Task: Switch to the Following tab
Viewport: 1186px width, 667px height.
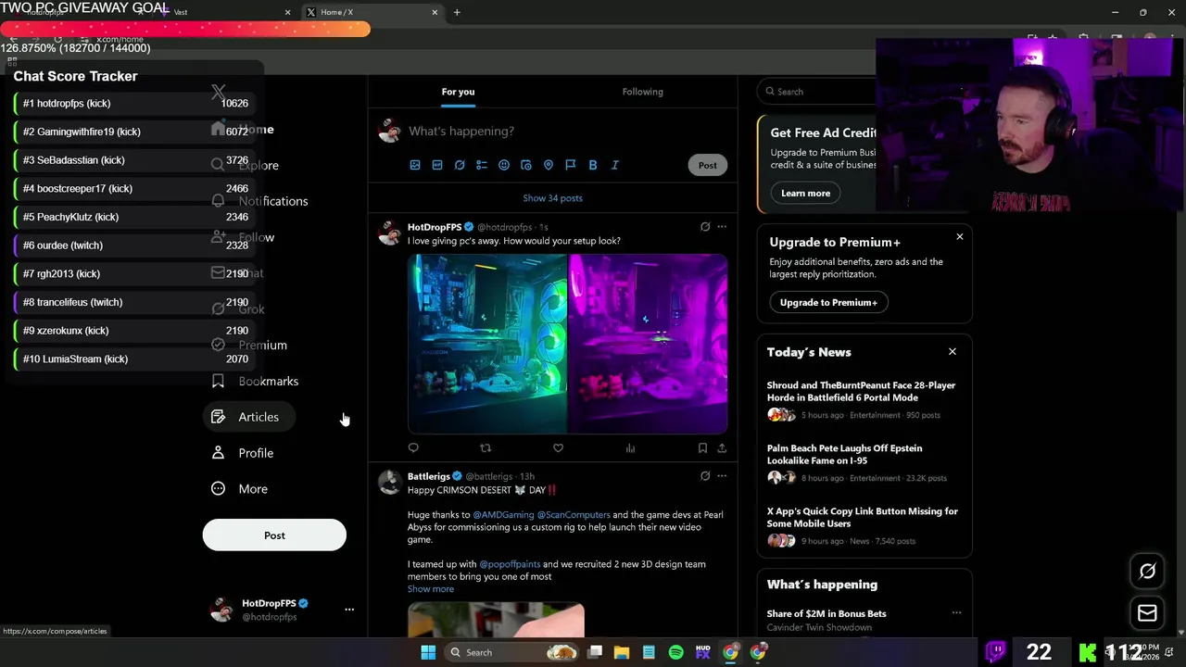Action: [x=642, y=92]
